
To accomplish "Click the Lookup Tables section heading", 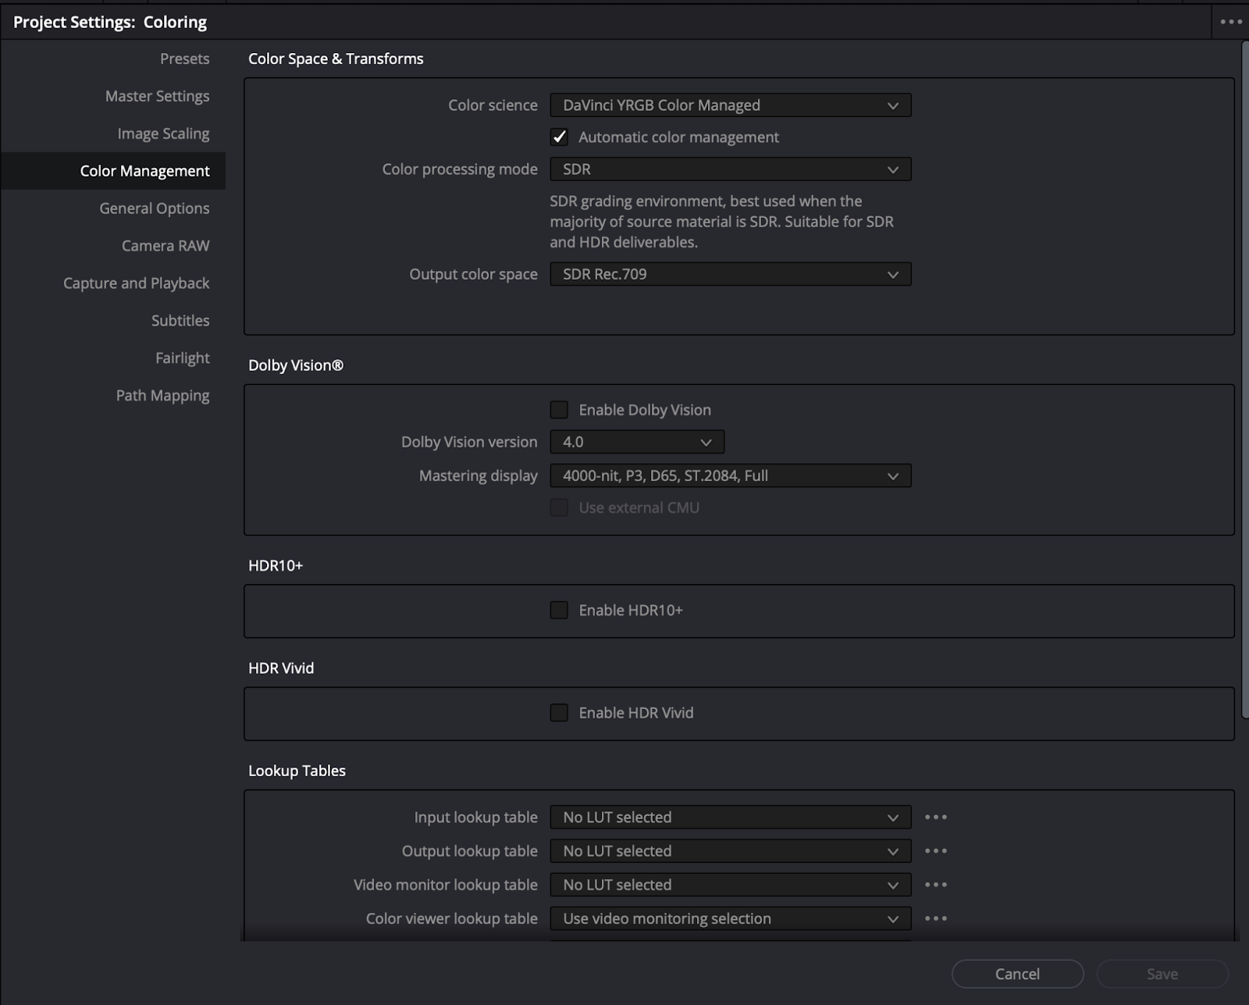I will click(297, 771).
